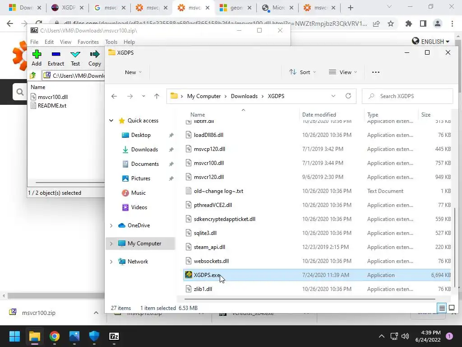
Task: Select zlib1.dll file row
Action: pyautogui.click(x=317, y=289)
